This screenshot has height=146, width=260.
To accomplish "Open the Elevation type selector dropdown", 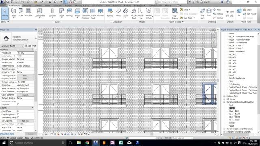I will [x=36, y=38].
